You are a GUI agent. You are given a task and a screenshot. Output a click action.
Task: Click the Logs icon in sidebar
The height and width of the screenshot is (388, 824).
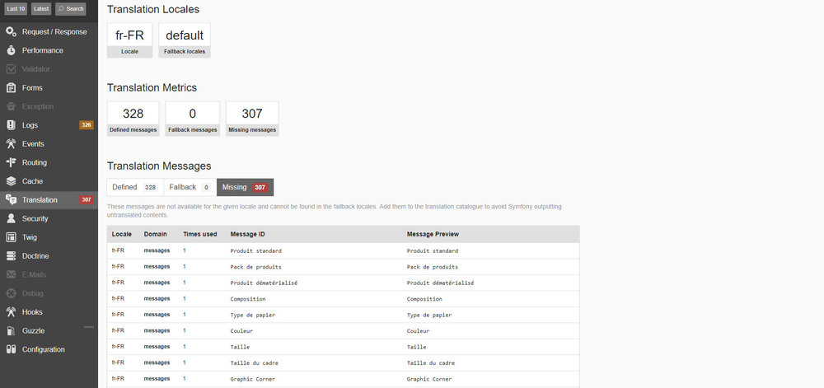(11, 125)
